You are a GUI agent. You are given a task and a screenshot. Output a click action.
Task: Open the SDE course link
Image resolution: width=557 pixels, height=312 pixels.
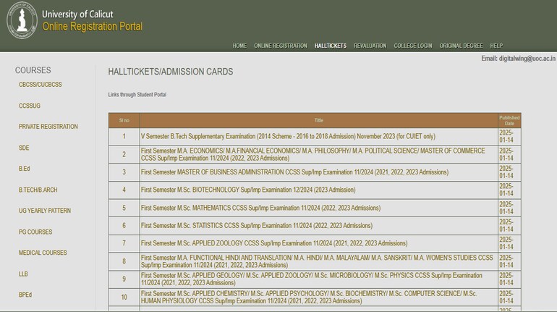pos(25,148)
